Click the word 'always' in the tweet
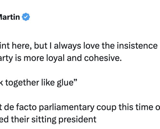The image size is (160, 129). 68,46
